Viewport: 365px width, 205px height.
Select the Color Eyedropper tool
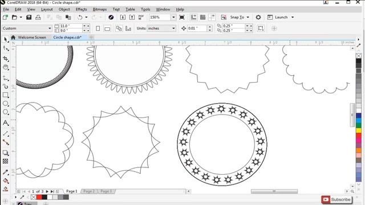(6, 172)
